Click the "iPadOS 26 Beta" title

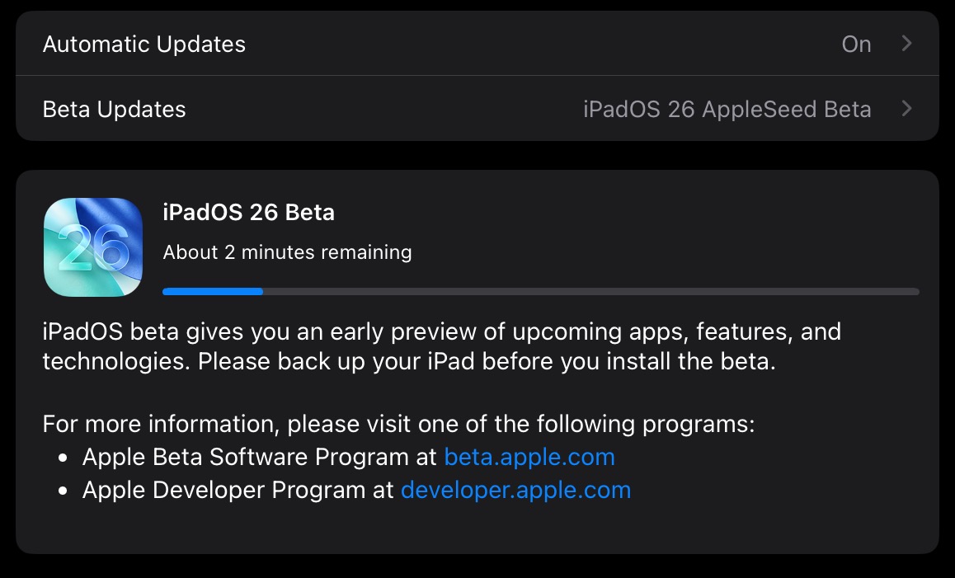click(x=249, y=212)
